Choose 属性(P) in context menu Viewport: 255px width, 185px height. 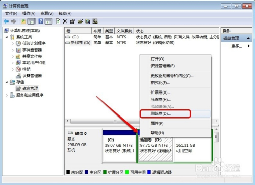tap(175, 123)
